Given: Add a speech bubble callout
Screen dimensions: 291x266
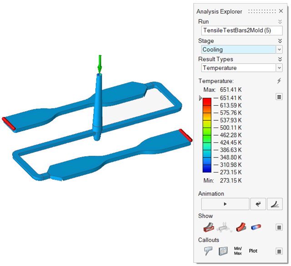Looking at the screenshot, I should (208, 251).
